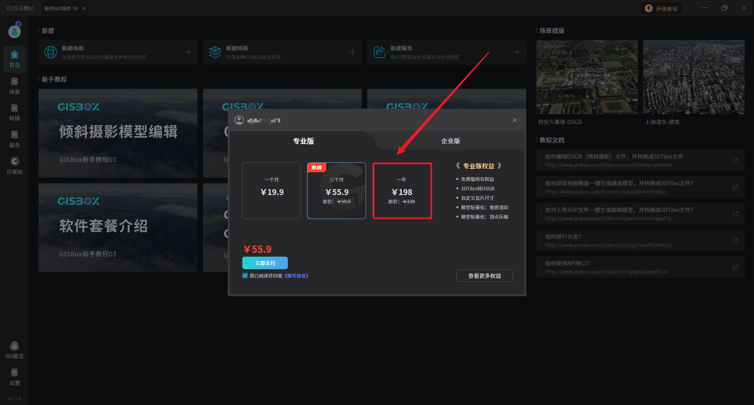
Task: Open external icon for 如何进行分发 doc
Action: 736,240
